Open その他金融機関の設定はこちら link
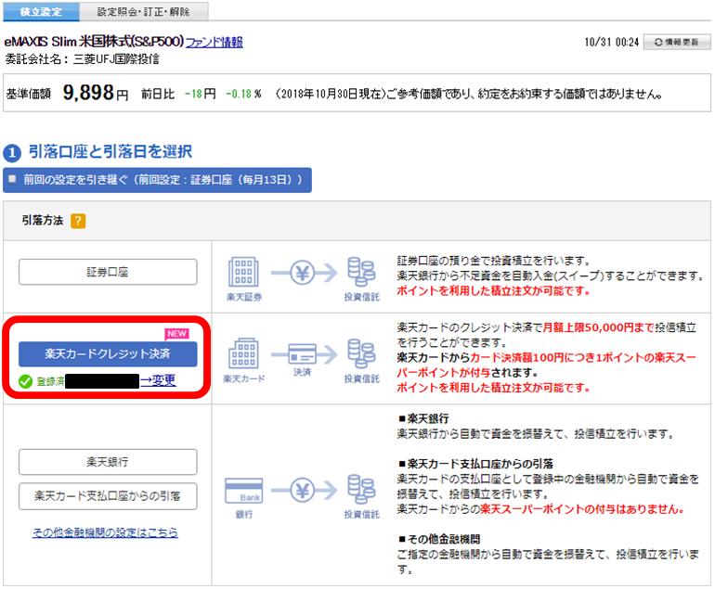Viewport: 715px width, 589px height. click(105, 532)
